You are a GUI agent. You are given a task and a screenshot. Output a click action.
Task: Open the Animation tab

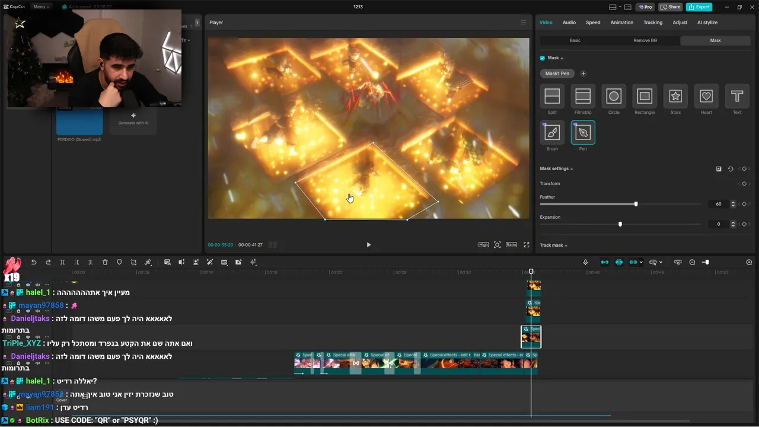tap(622, 23)
